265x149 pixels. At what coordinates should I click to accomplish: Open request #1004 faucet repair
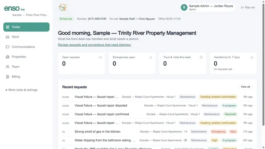click(157, 97)
